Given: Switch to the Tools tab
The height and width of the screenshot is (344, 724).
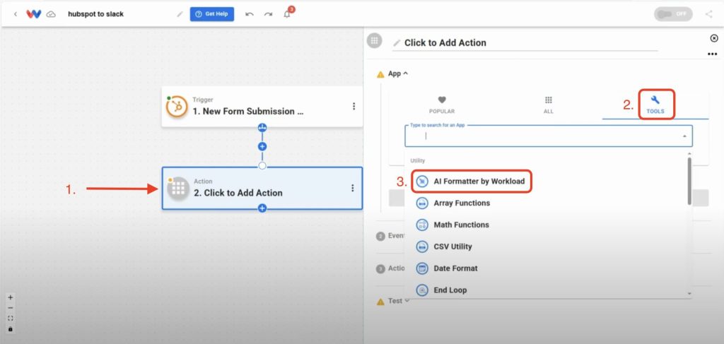Looking at the screenshot, I should 655,105.
